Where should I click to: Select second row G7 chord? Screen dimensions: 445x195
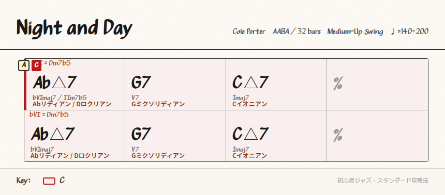click(x=141, y=134)
